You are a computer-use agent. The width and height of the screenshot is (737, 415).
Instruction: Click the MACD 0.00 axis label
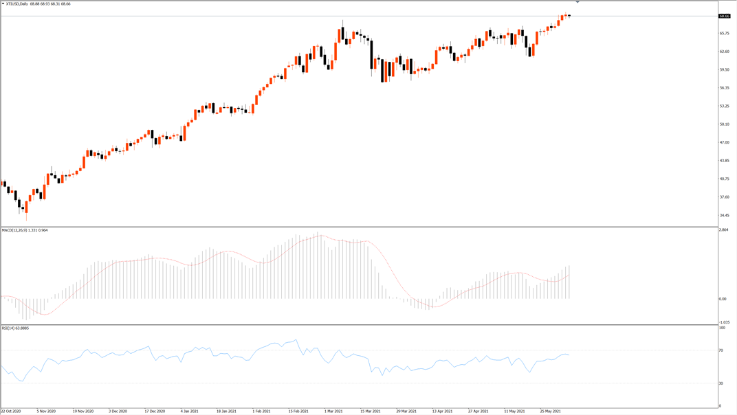[723, 299]
